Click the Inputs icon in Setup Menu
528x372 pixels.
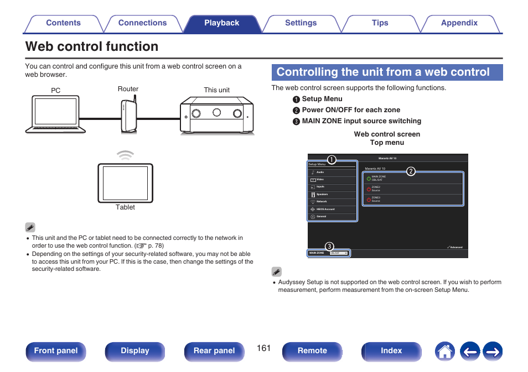[x=313, y=187]
